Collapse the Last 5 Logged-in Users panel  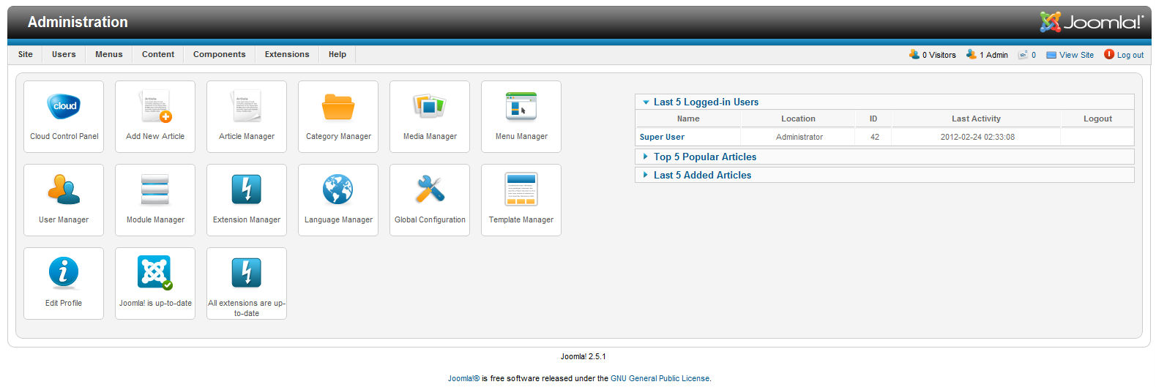[884, 102]
